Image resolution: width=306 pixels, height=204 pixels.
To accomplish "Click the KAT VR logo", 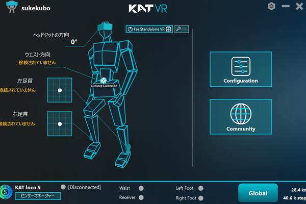I will pyautogui.click(x=148, y=9).
